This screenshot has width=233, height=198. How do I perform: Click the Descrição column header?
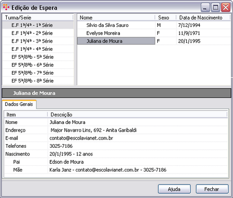138,115
